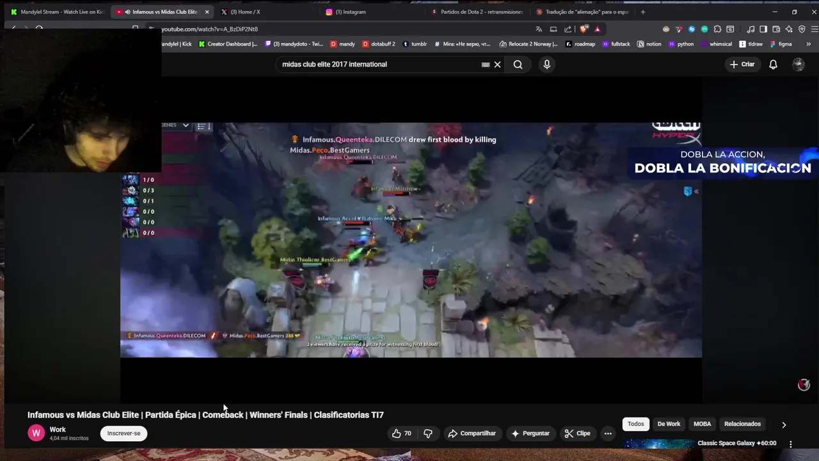Viewport: 819px width, 461px height.
Task: Start voice search with microphone icon
Action: coord(546,64)
